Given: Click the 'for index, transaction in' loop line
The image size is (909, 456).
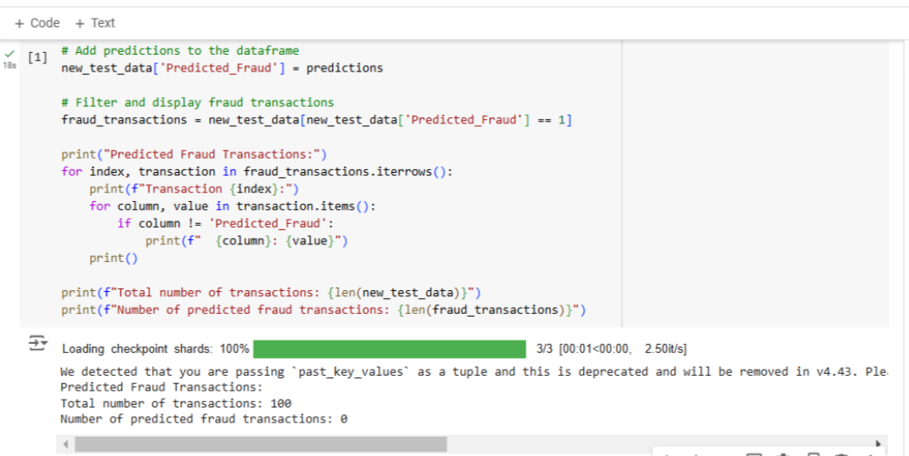Looking at the screenshot, I should pos(257,172).
